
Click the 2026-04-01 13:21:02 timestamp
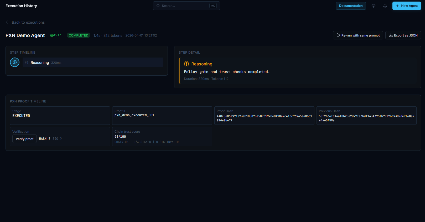point(141,35)
